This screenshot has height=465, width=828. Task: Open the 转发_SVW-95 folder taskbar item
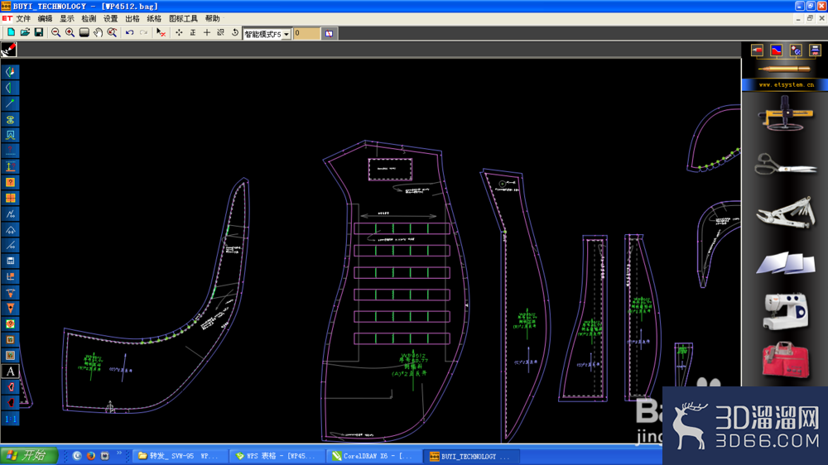(180, 456)
